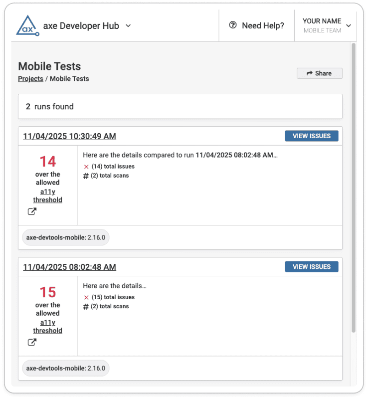This screenshot has height=397, width=367.
Task: Click hash icon beside first run's total scans
Action: (86, 176)
